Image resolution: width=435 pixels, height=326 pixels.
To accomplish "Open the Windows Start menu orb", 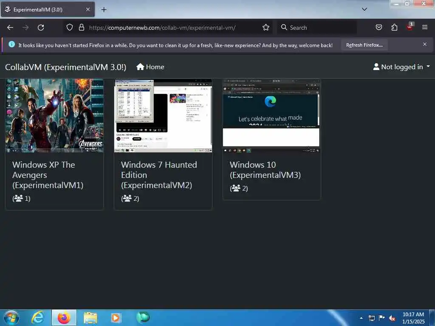I will tap(11, 318).
